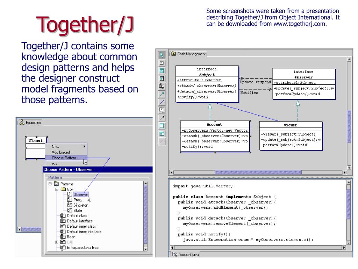
Task: Select the Account class header
Action: [x=214, y=124]
